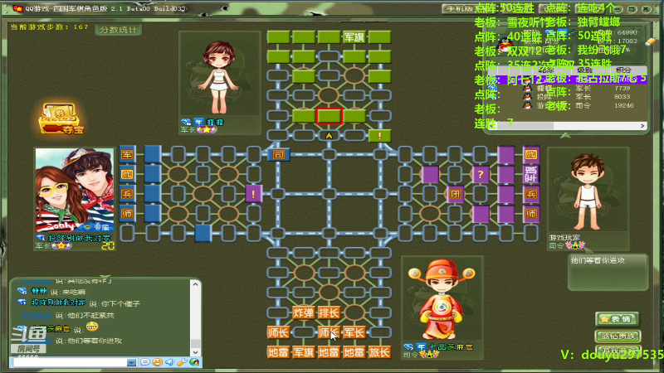Click the right player's boy avatar

point(588,191)
